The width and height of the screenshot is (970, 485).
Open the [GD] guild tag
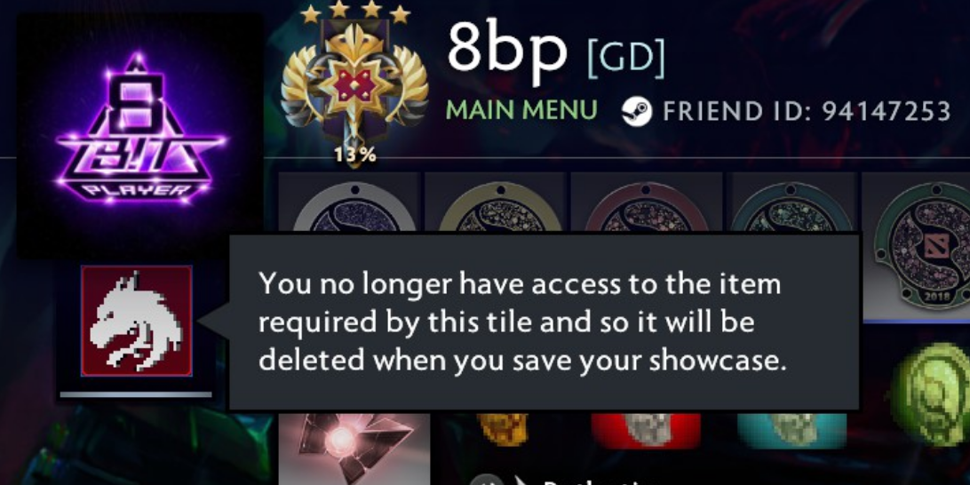pyautogui.click(x=625, y=56)
